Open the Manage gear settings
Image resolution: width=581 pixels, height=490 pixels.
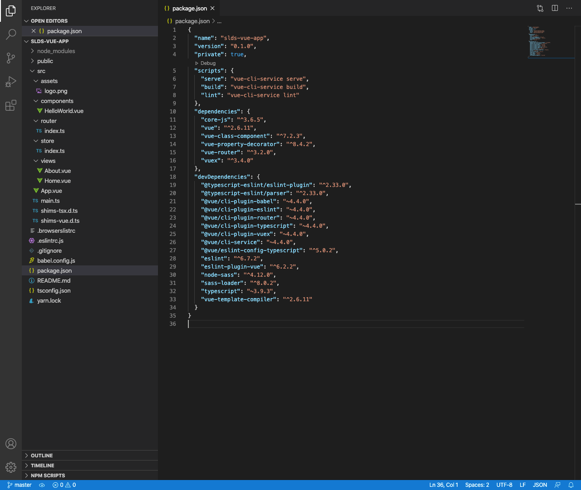pyautogui.click(x=11, y=467)
